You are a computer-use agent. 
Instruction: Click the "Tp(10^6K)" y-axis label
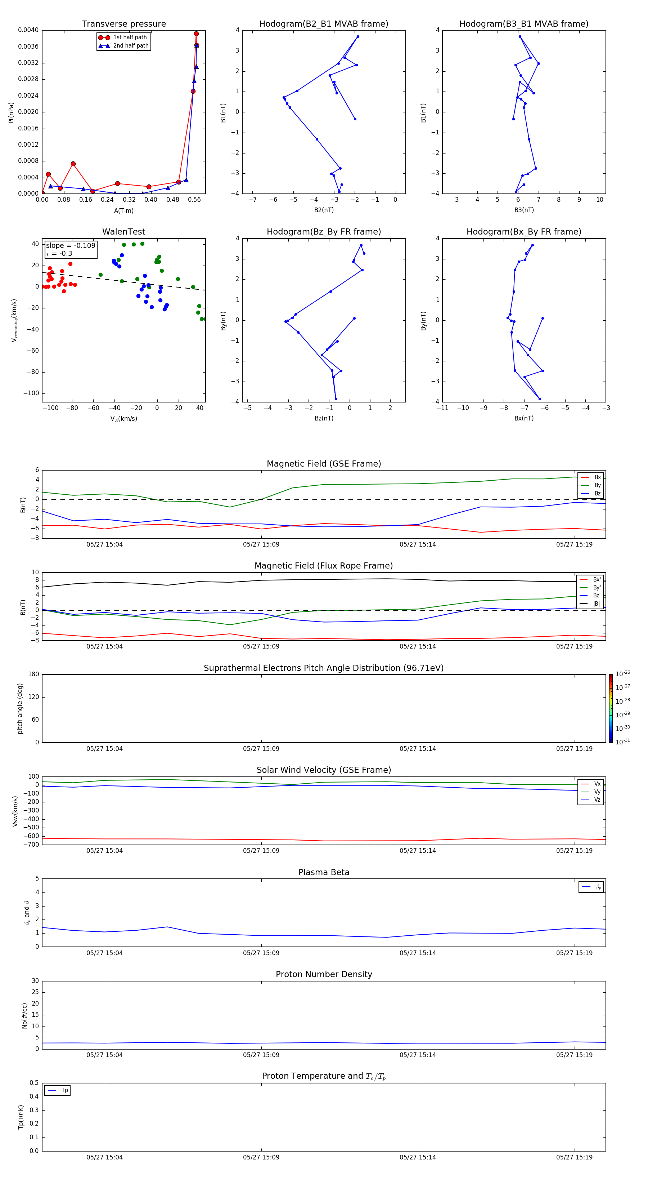click(21, 1117)
